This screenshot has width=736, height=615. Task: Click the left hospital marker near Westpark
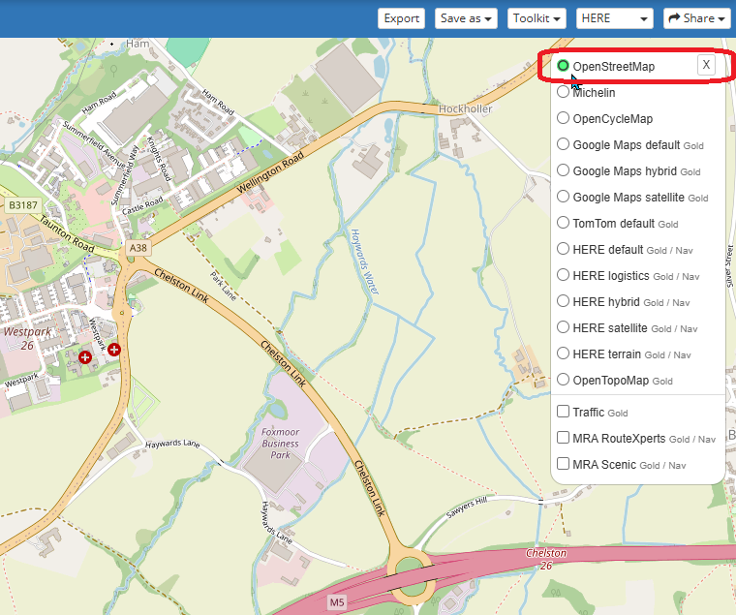click(85, 357)
